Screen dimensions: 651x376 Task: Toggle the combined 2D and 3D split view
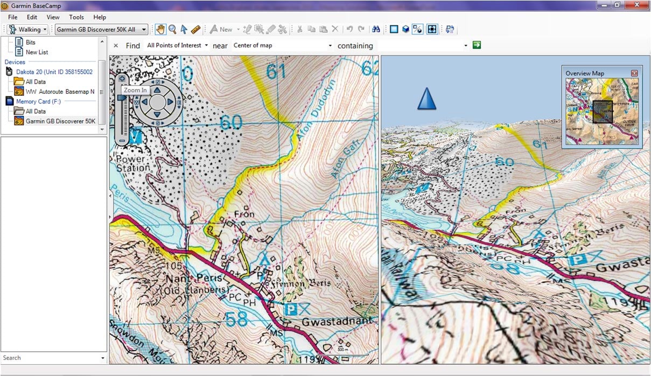[x=418, y=29]
